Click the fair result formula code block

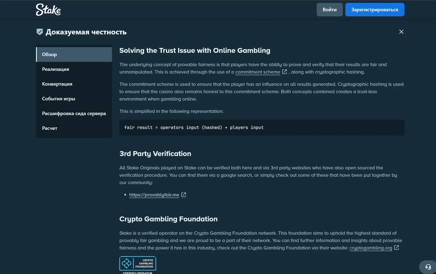(x=262, y=128)
